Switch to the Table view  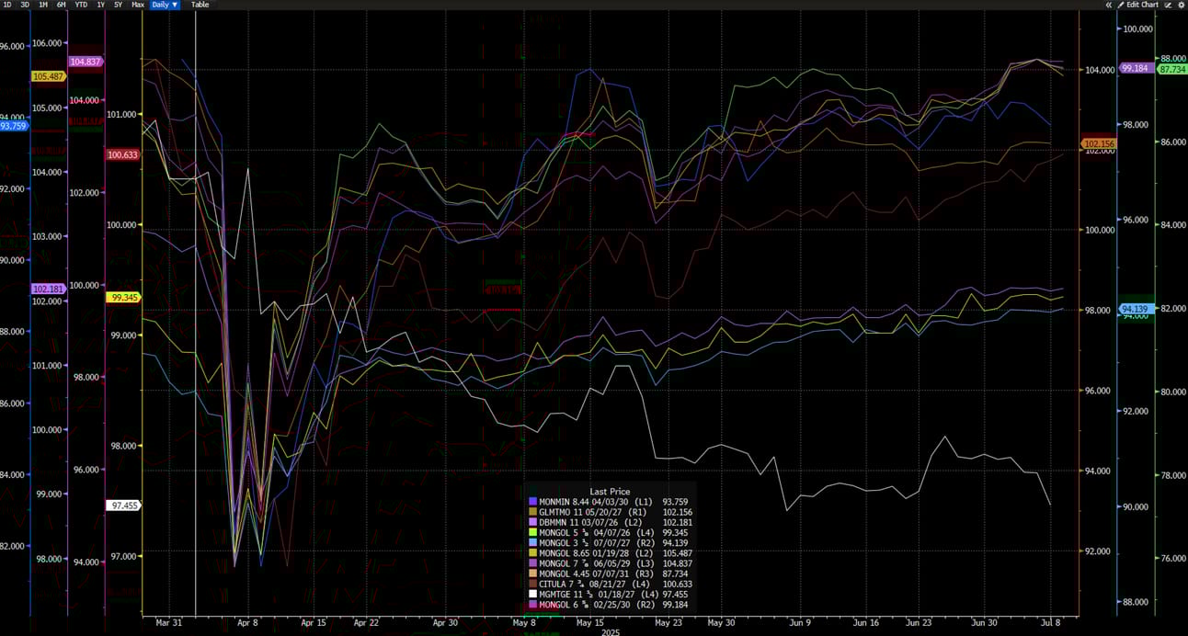[x=200, y=5]
